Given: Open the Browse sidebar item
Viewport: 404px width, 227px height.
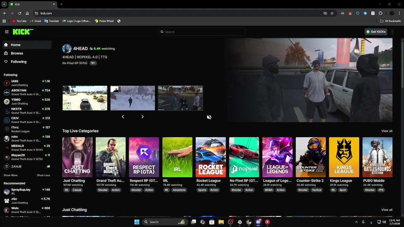Looking at the screenshot, I should [27, 53].
